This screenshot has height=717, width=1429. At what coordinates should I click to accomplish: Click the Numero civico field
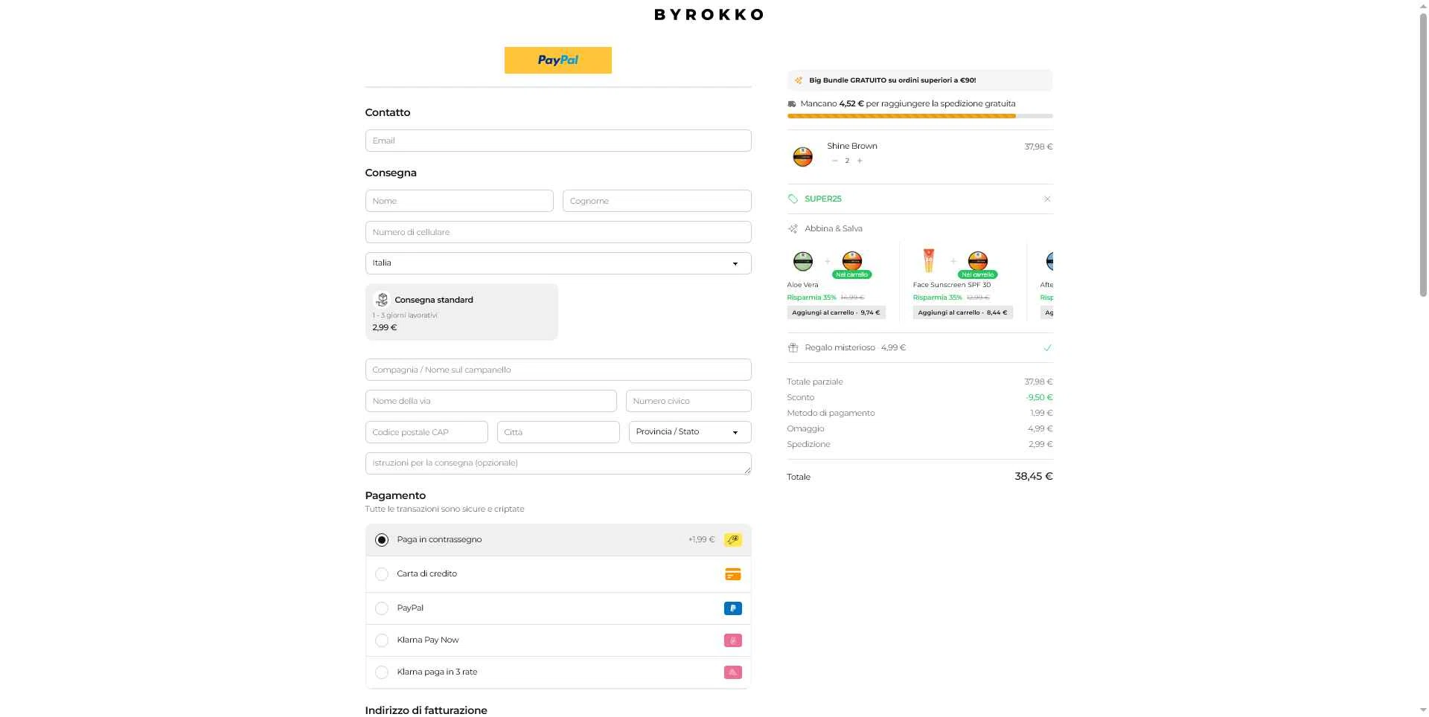688,401
